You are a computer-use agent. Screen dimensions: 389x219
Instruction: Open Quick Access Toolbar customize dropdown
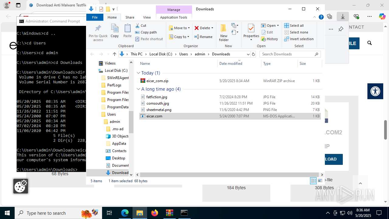pos(113,9)
